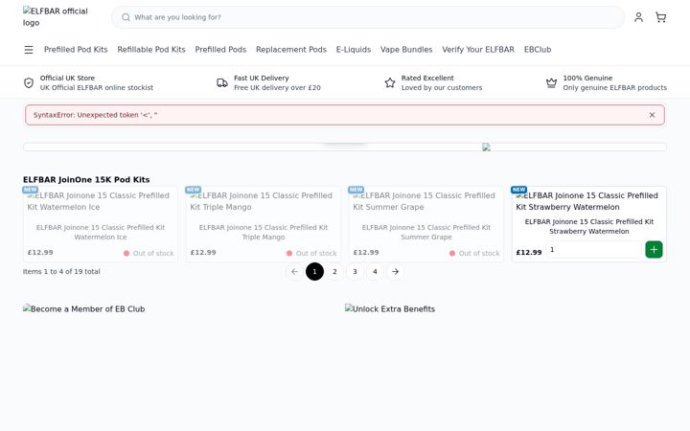
Task: Select page 2 in pagination
Action: click(334, 272)
